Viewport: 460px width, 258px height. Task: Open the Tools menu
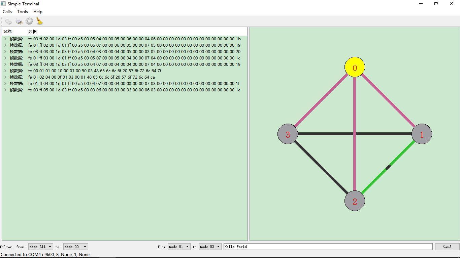click(x=23, y=11)
